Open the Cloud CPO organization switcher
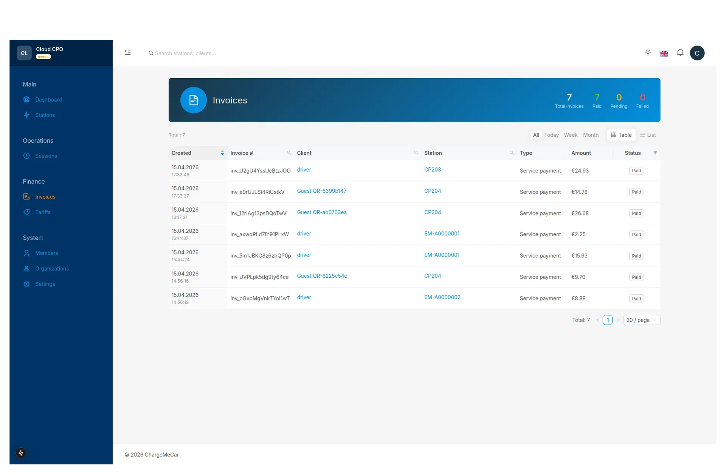 click(x=49, y=53)
